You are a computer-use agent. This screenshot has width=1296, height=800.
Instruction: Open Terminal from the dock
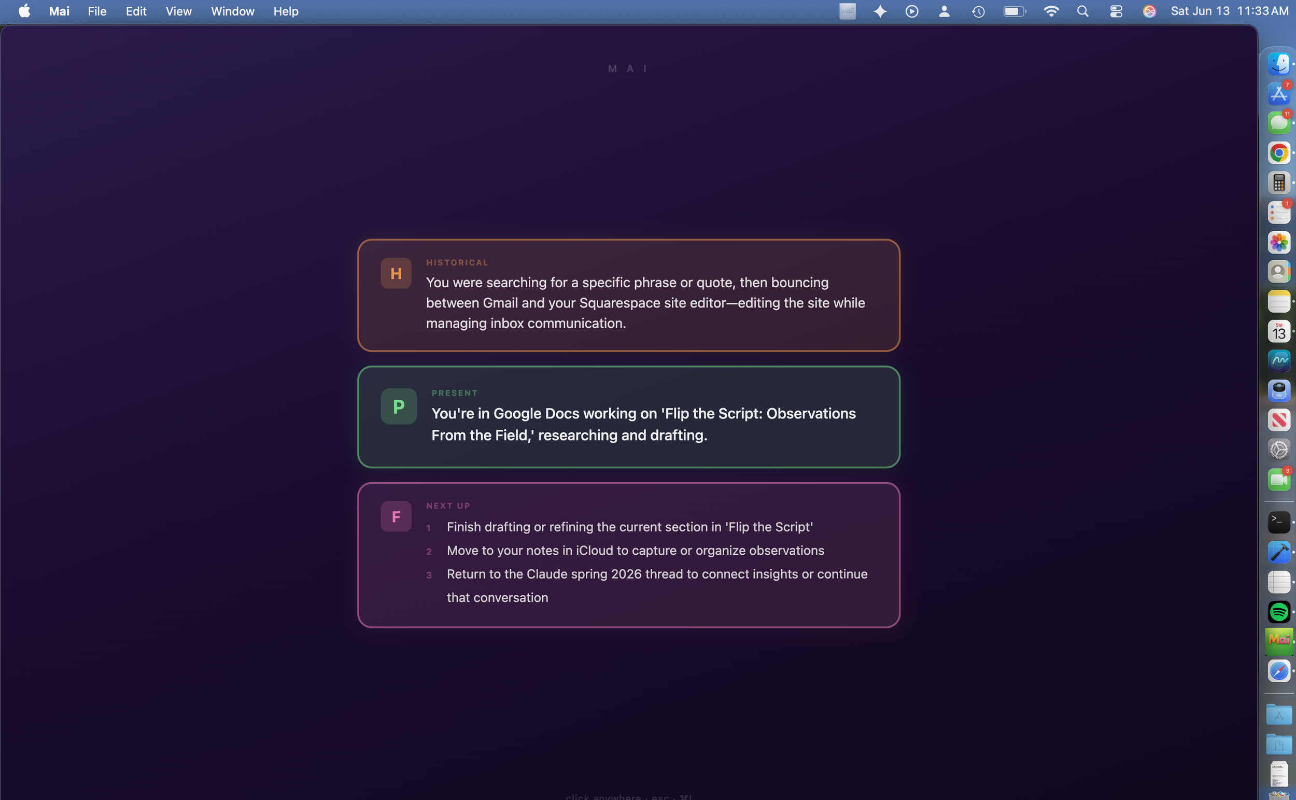pos(1278,522)
